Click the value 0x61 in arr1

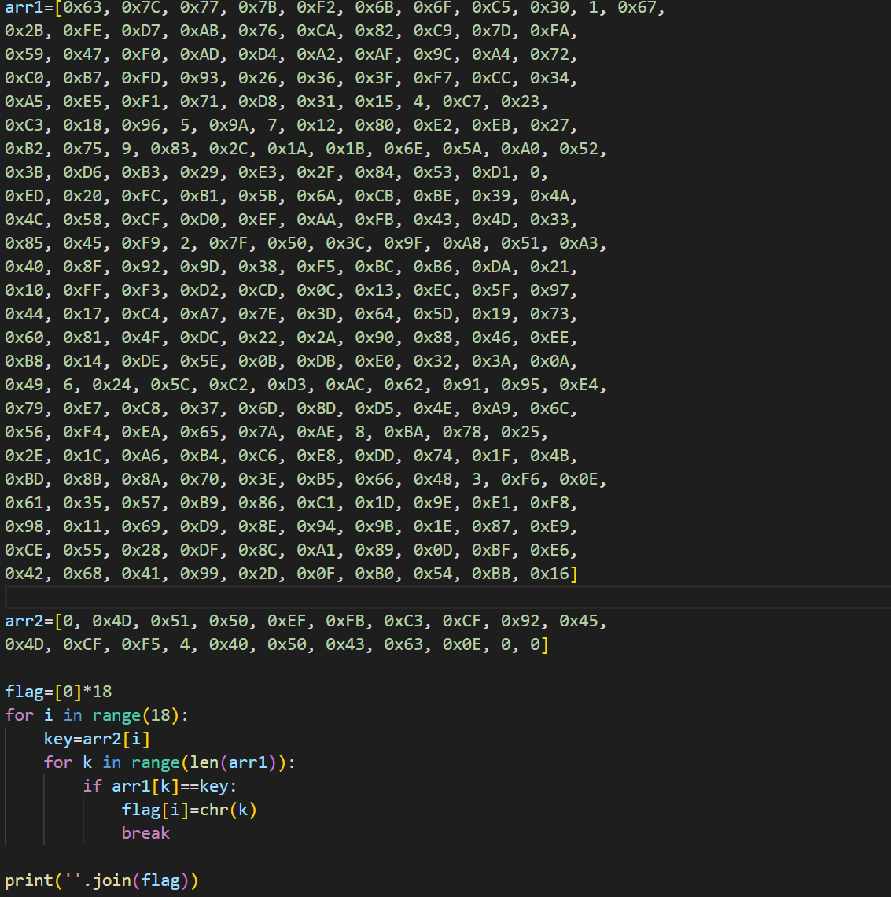[24, 503]
